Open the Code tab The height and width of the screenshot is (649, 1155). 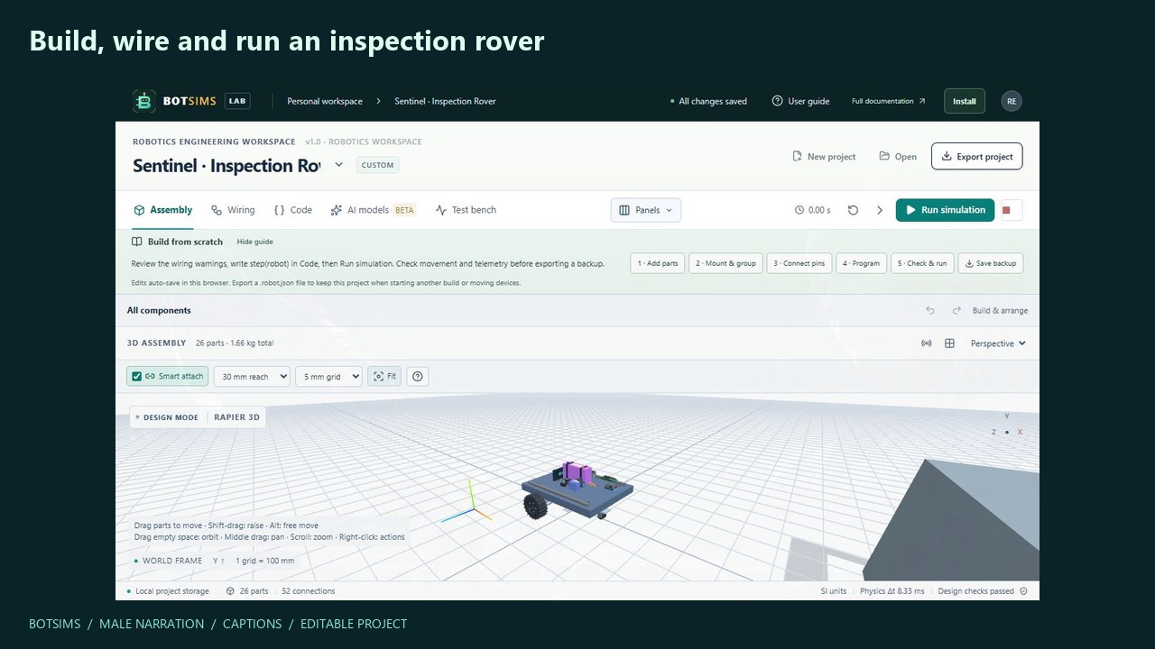point(292,210)
